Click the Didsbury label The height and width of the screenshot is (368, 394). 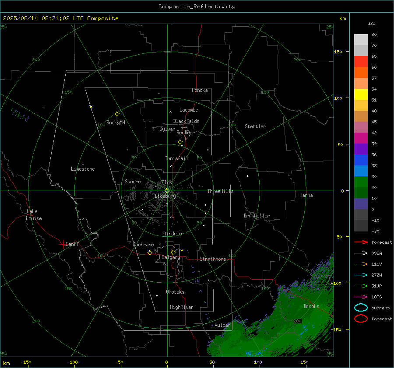point(165,196)
